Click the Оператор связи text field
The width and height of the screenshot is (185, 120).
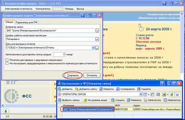coord(50,30)
